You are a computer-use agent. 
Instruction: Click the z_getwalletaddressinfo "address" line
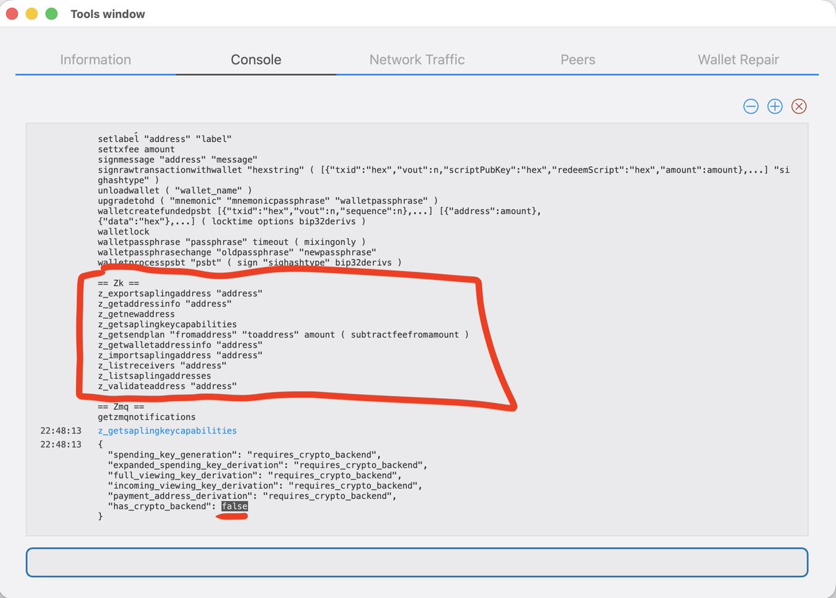tap(180, 345)
